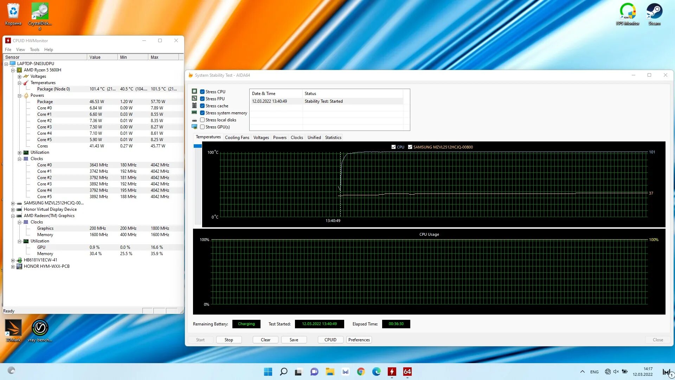Collapse the Powers node

click(x=20, y=95)
